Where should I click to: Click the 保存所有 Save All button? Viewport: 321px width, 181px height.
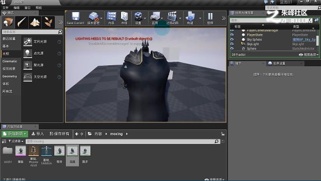(x=60, y=134)
